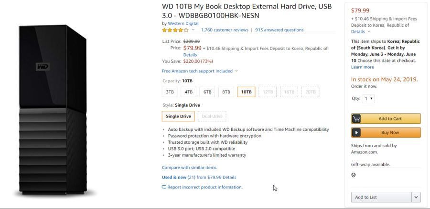
Task: Click the Western Digital brand link
Action: pyautogui.click(x=183, y=23)
